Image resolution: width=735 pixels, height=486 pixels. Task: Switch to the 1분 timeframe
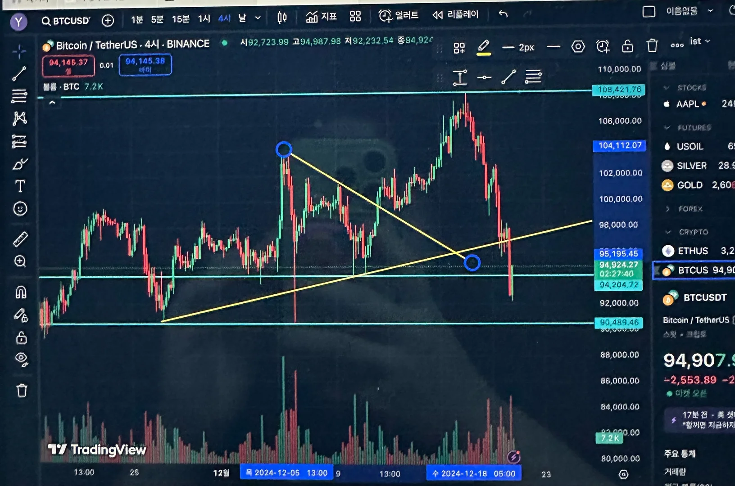point(137,19)
